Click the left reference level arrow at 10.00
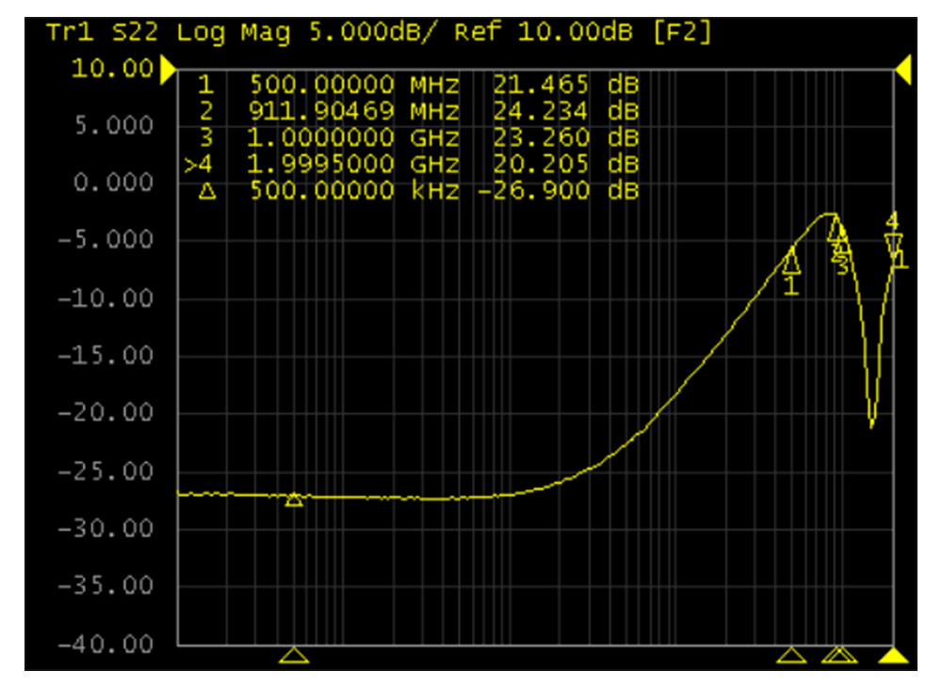Screen dimensions: 942x687 point(168,69)
